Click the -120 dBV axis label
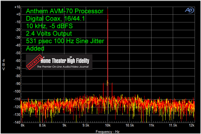The image size is (201, 134). click(17, 107)
